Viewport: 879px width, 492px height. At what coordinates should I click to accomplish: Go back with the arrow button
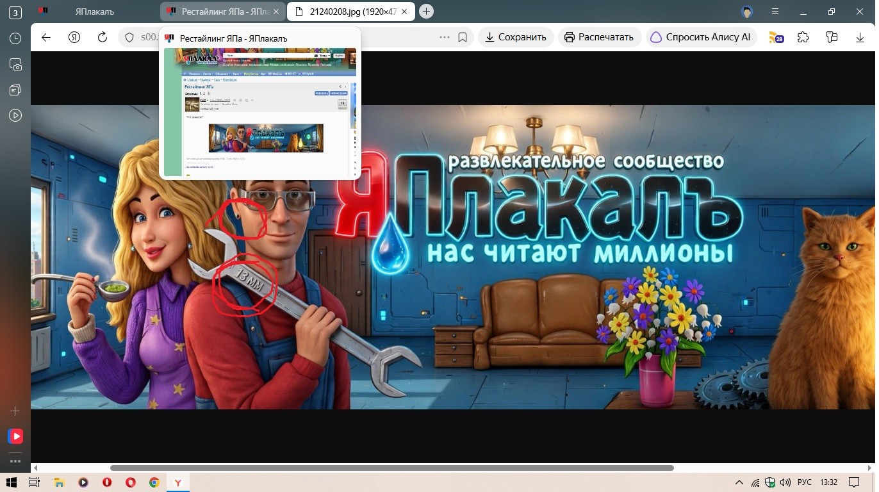(x=46, y=37)
